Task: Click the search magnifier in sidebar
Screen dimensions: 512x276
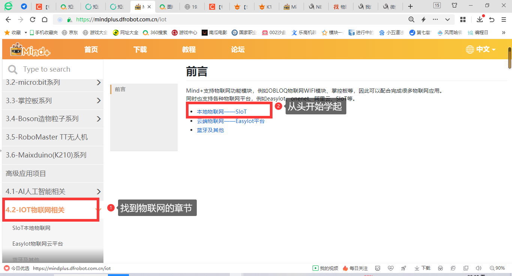Action: click(12, 69)
